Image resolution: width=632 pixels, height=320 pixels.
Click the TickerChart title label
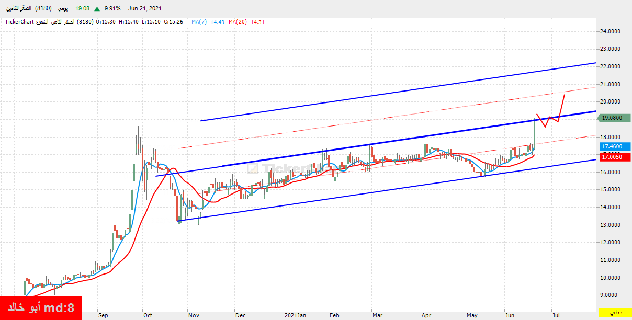[19, 22]
